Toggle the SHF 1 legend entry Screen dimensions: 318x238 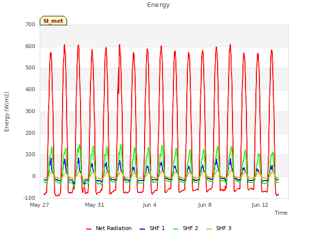click(152, 228)
